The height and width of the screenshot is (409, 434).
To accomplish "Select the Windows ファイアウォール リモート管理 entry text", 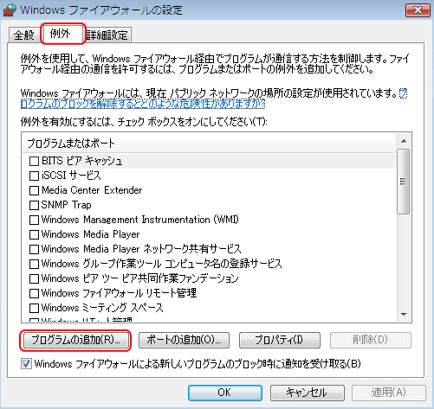I will (x=119, y=293).
